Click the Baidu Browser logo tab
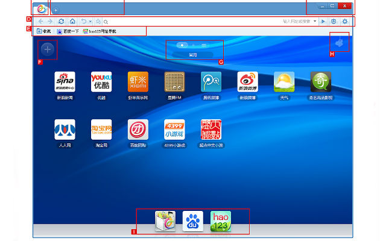This screenshot has height=241, width=380. [42, 9]
